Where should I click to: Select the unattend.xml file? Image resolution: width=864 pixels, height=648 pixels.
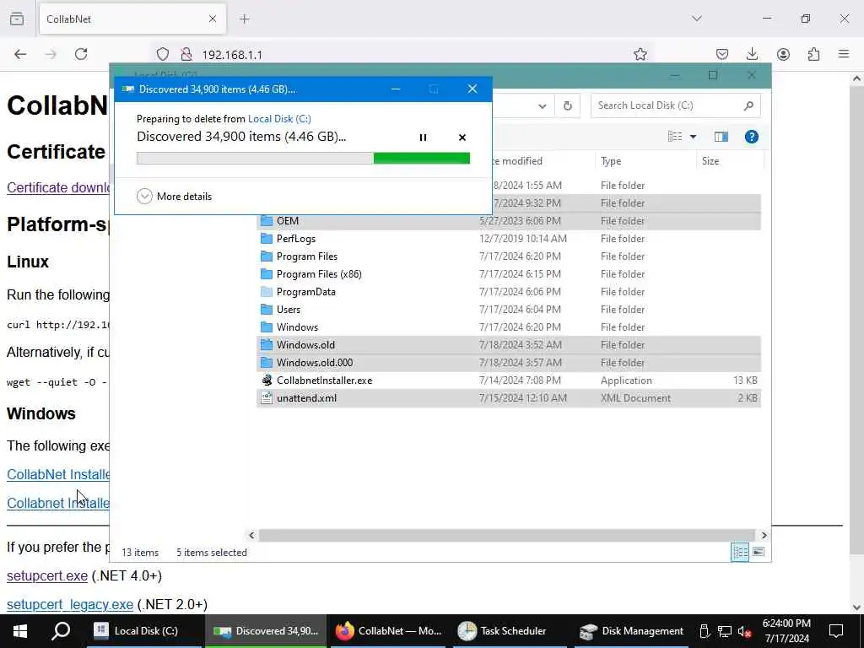coord(306,398)
